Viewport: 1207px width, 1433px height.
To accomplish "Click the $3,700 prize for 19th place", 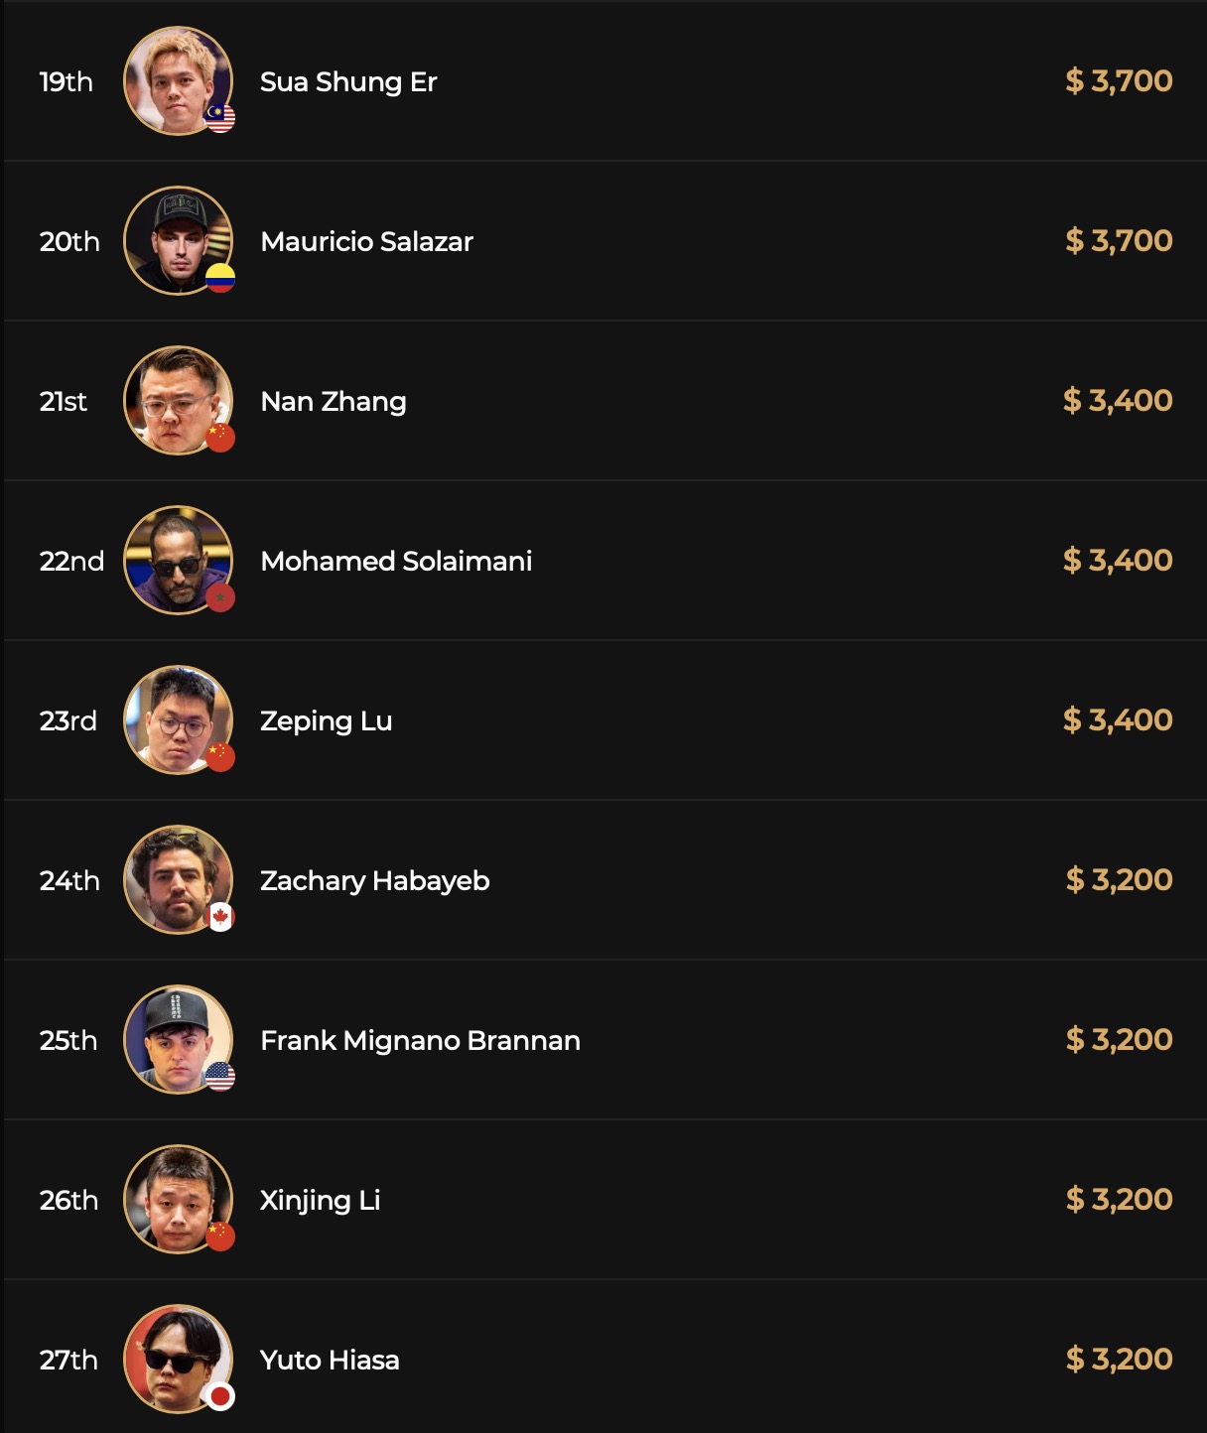I will point(1119,80).
